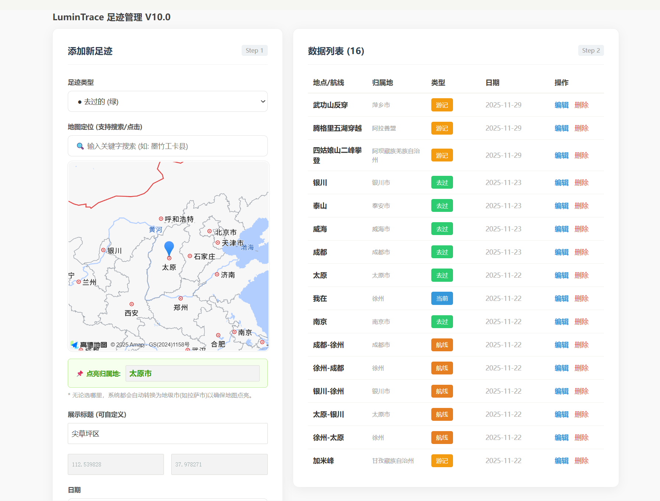This screenshot has width=660, height=501.
Task: Click the Amap logo on the map
Action: 89,345
